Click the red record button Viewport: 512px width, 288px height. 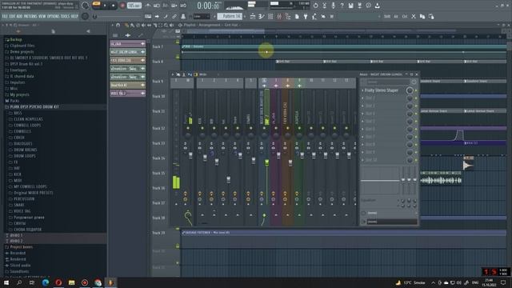point(122,6)
